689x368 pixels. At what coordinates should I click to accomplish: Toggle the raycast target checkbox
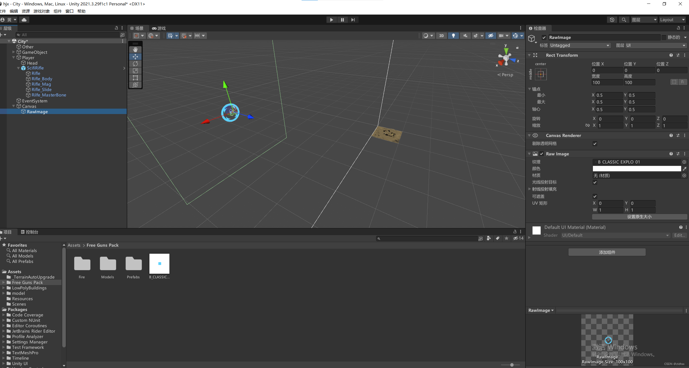(x=595, y=182)
